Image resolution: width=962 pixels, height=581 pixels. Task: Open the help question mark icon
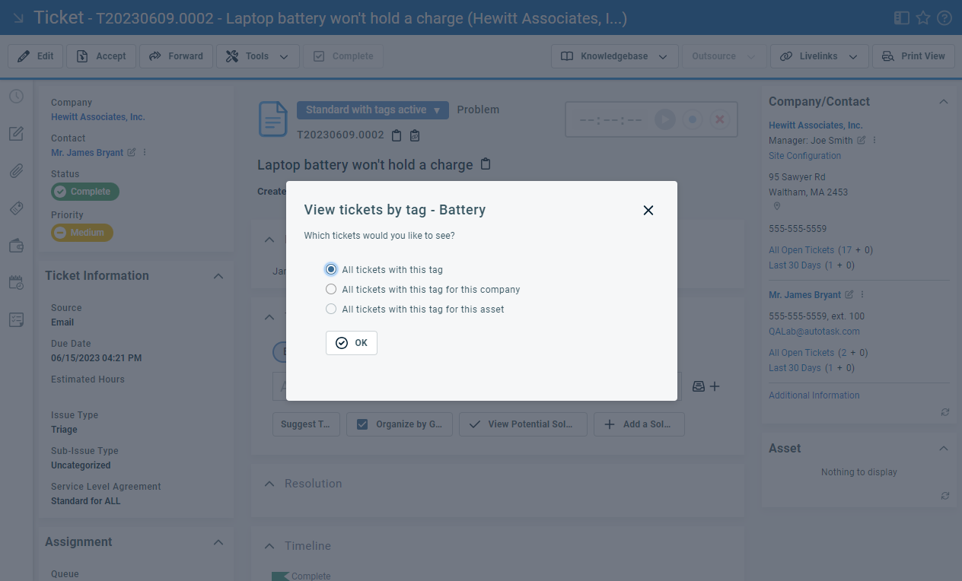pyautogui.click(x=944, y=17)
